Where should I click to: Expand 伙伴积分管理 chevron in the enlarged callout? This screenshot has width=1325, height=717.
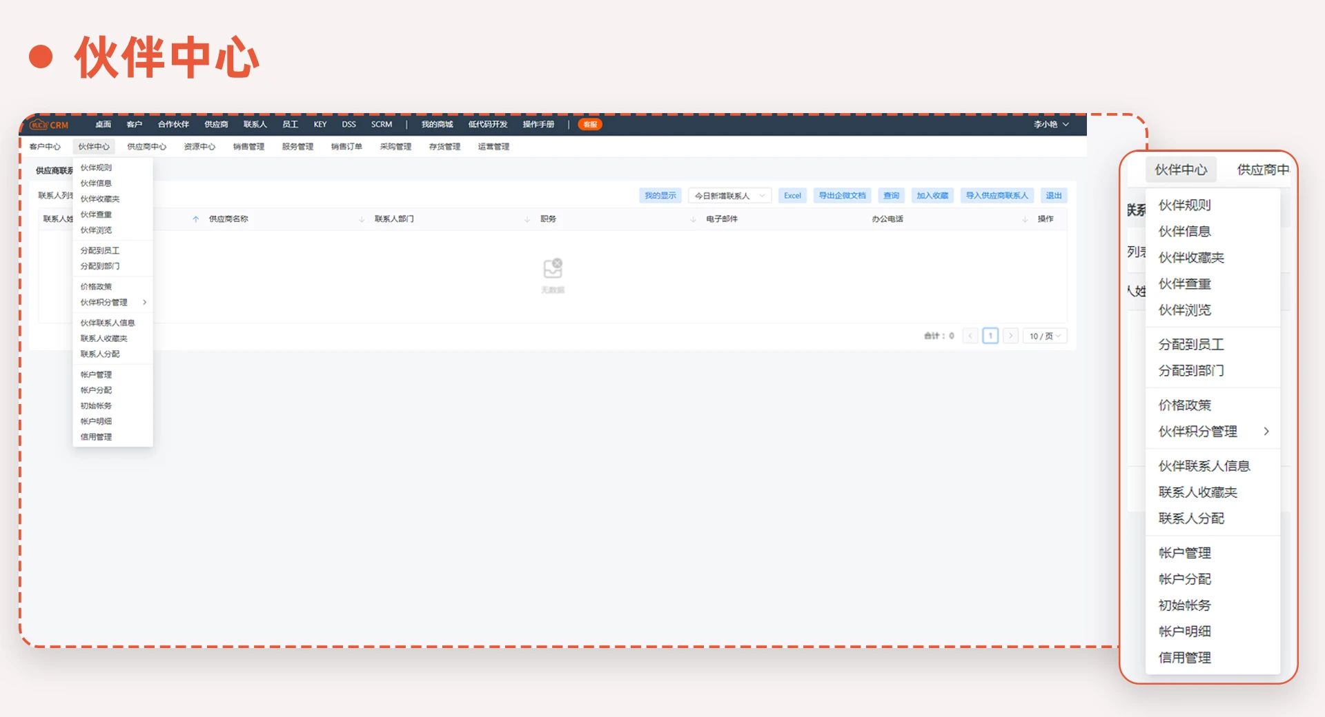coord(1266,432)
